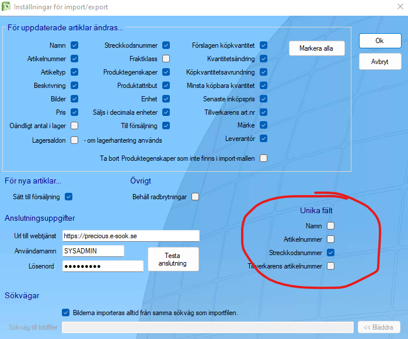Enable the Fraktklass checkbox

[x=166, y=59]
